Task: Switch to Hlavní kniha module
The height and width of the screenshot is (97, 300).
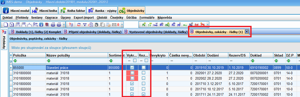Action: [44, 11]
